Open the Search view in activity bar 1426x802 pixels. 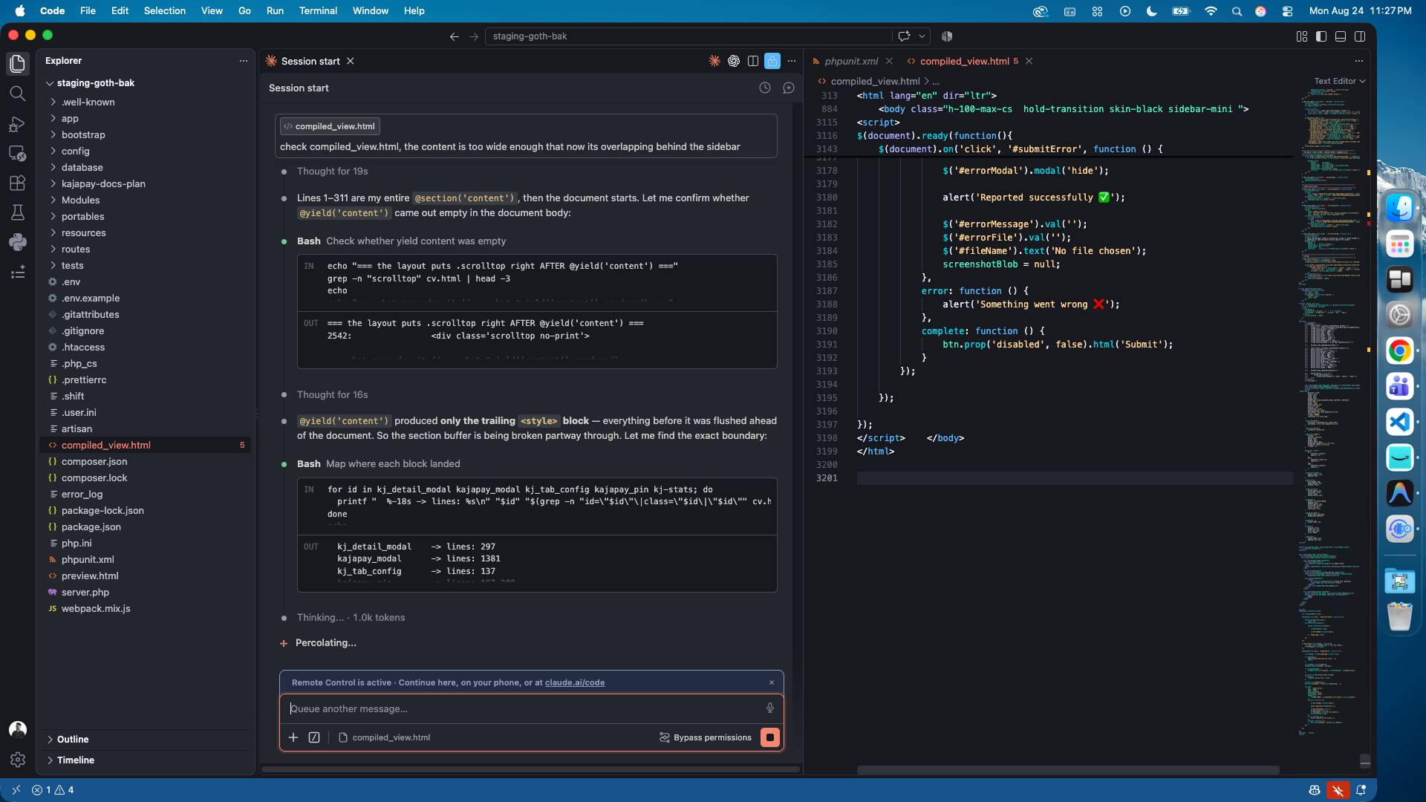[x=17, y=94]
